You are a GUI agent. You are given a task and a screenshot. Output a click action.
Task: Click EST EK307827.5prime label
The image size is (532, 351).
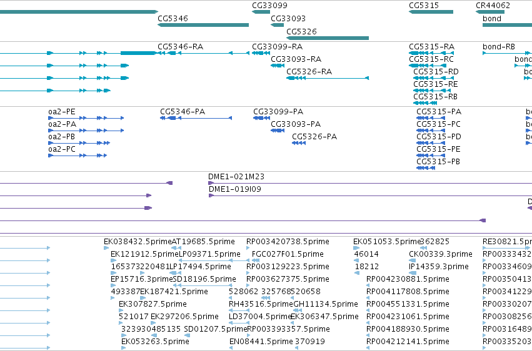click(153, 304)
